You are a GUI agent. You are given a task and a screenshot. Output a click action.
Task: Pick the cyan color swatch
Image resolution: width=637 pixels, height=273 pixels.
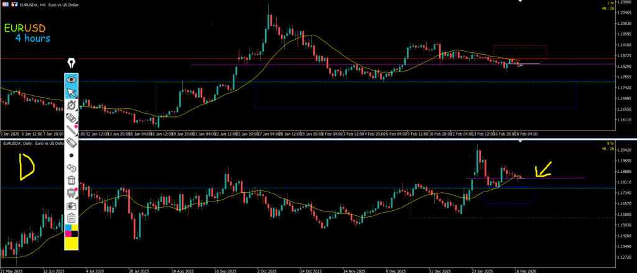[68, 228]
